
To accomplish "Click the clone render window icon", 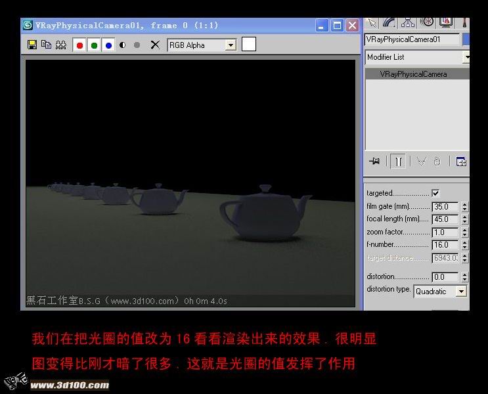I will point(47,45).
